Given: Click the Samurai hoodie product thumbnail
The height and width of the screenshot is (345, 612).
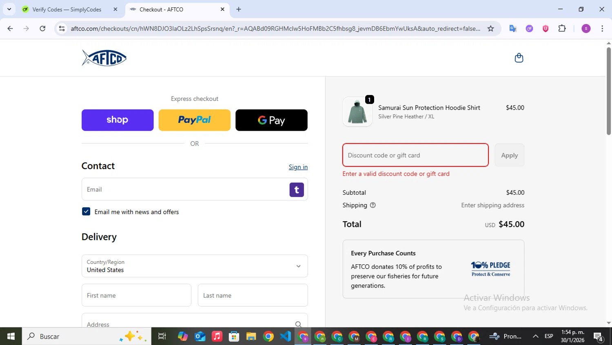Looking at the screenshot, I should [357, 112].
